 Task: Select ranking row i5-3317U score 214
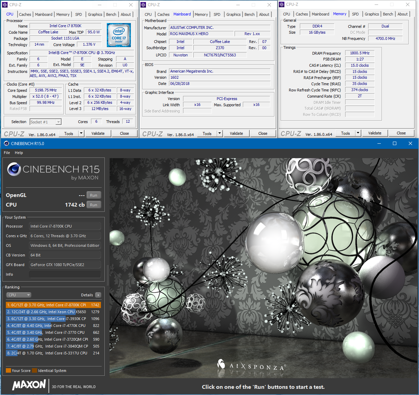pyautogui.click(x=53, y=353)
